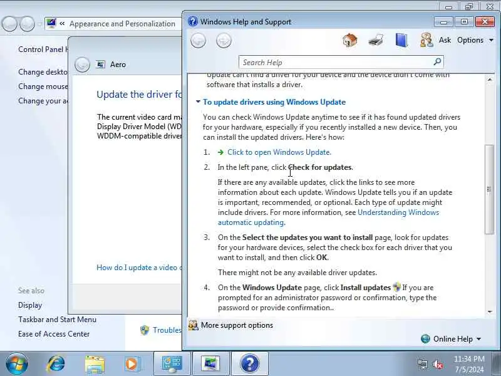Click the network tray icon

coord(423,364)
